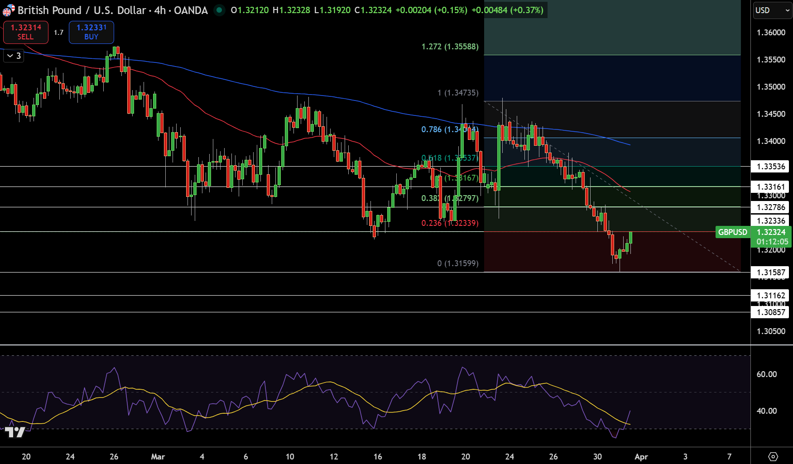Select the 1.272 (1.35588) Fibonacci label

[450, 47]
